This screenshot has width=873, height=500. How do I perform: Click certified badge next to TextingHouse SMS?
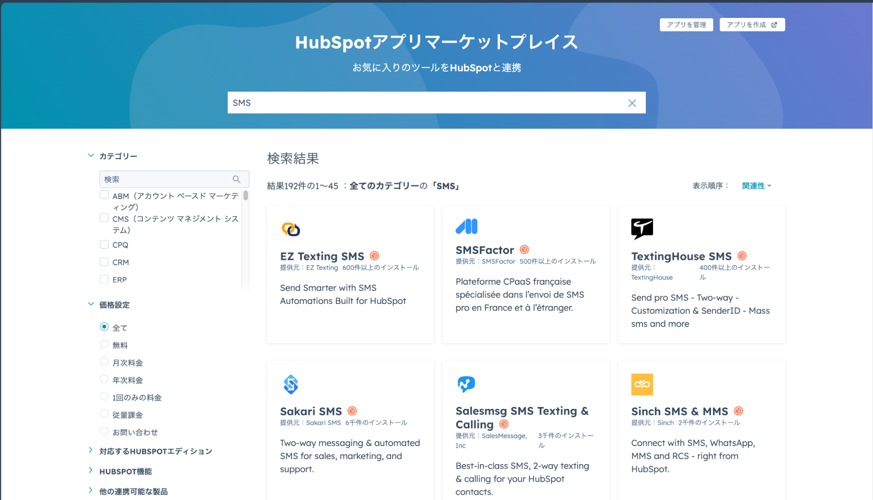point(742,256)
